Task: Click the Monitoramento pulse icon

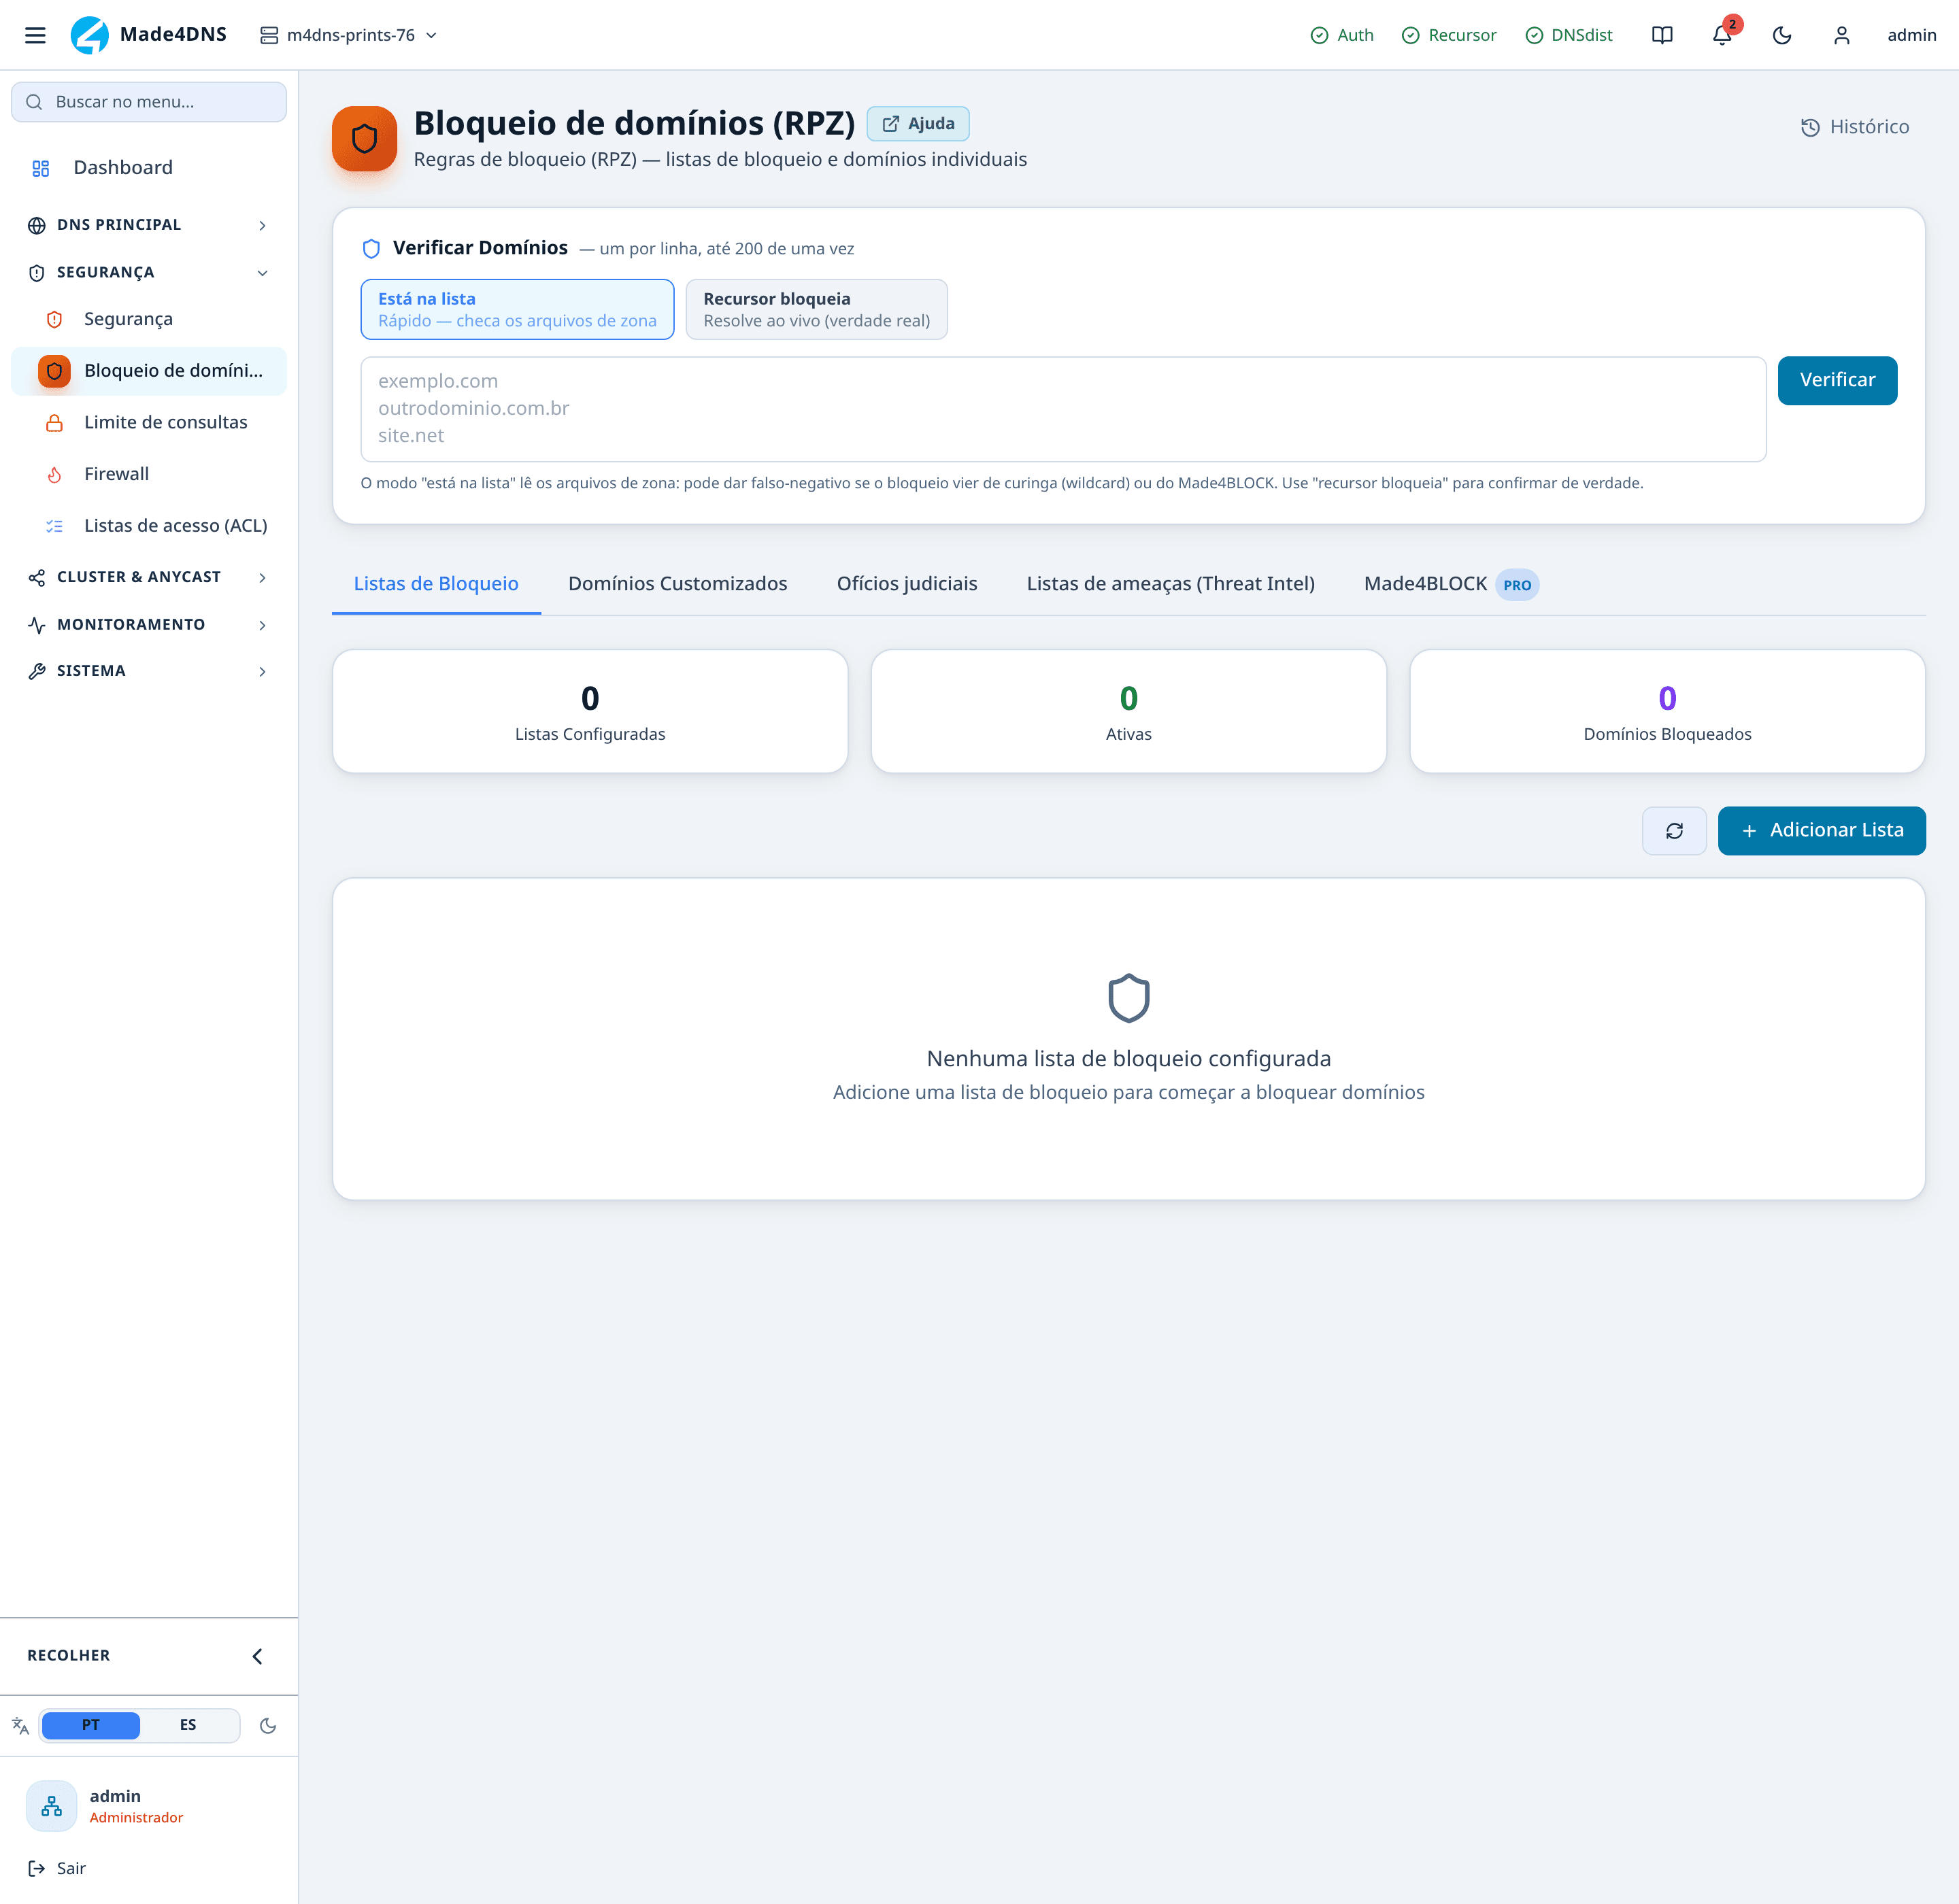Action: [x=37, y=625]
